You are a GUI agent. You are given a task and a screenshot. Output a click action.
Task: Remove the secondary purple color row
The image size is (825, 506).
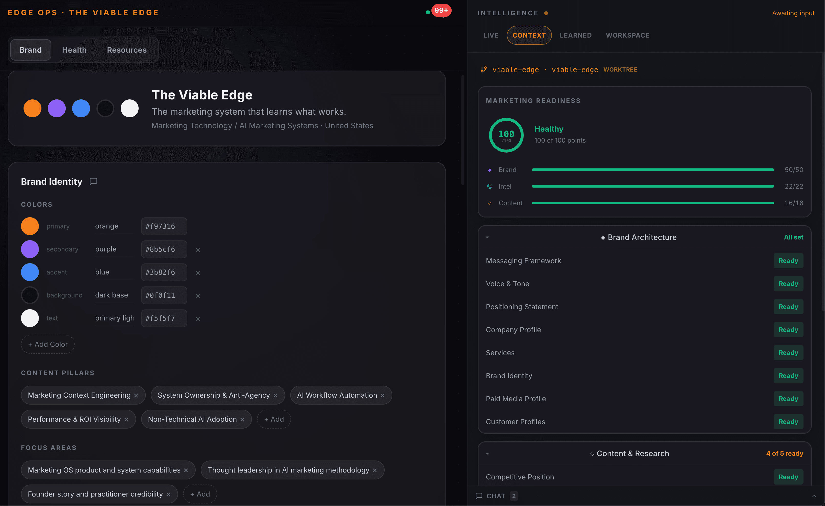tap(197, 250)
